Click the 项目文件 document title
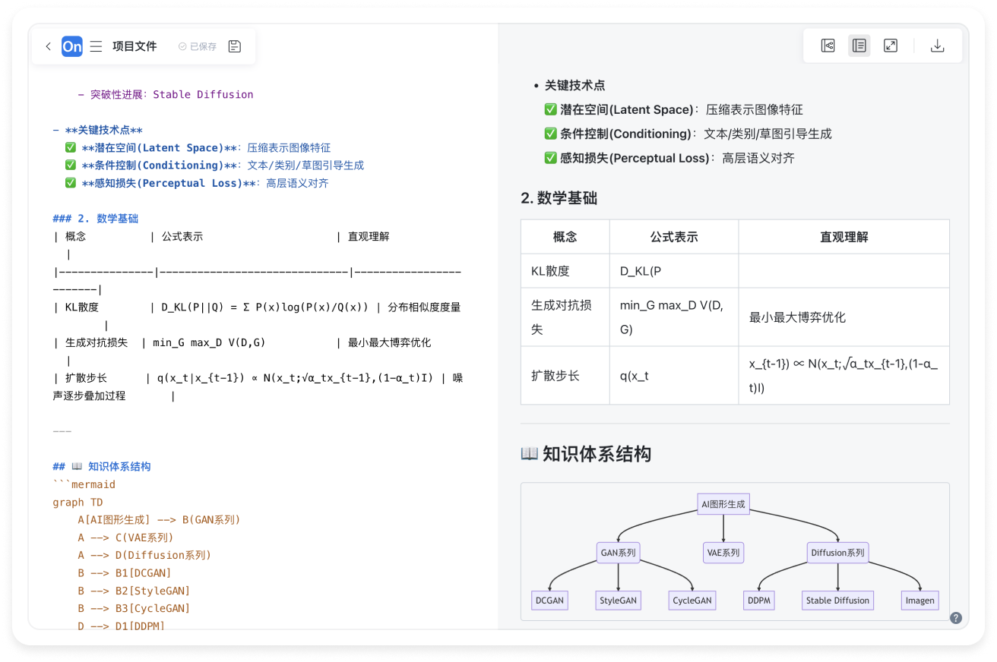Screen dimensions: 997x662 coord(135,46)
